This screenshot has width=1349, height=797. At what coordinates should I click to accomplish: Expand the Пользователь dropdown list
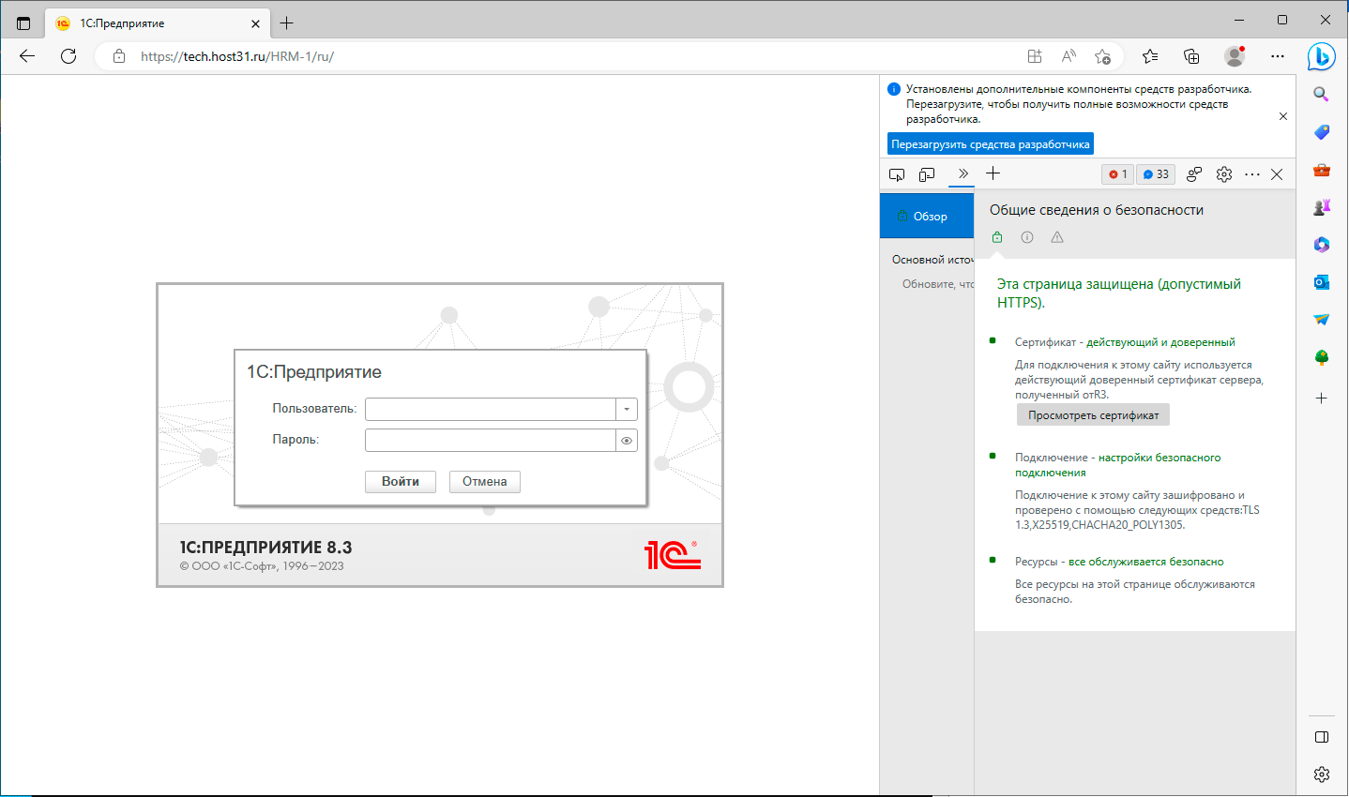627,410
